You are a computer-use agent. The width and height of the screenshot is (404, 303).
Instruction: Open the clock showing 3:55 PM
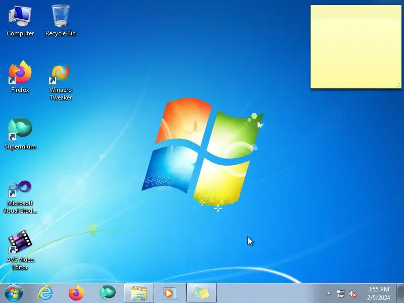point(378,289)
